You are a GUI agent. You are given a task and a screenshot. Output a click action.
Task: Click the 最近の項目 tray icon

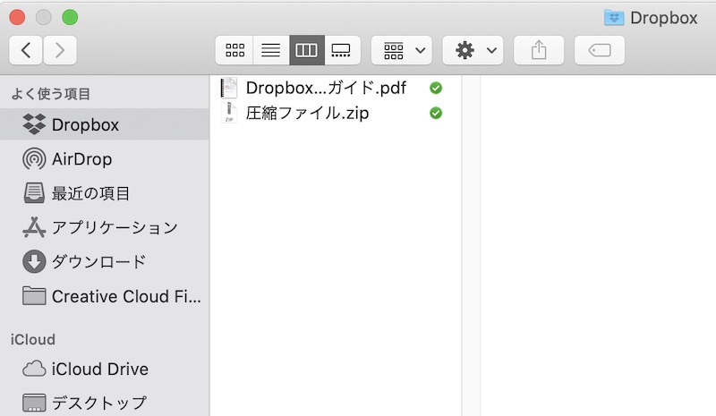34,192
